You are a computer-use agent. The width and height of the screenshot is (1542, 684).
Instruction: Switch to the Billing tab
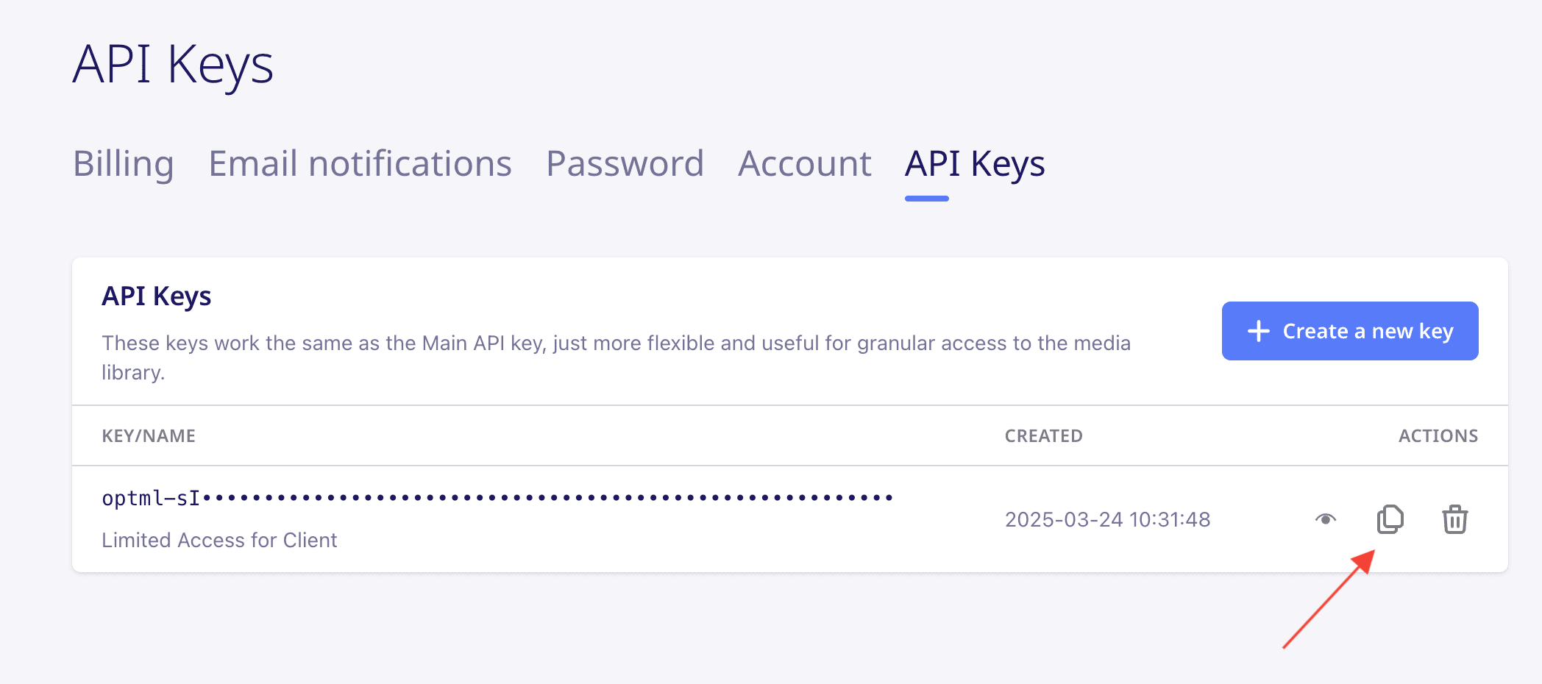123,163
